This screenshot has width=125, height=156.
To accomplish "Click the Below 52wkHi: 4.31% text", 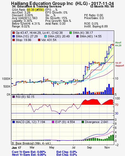I will 26,24.
